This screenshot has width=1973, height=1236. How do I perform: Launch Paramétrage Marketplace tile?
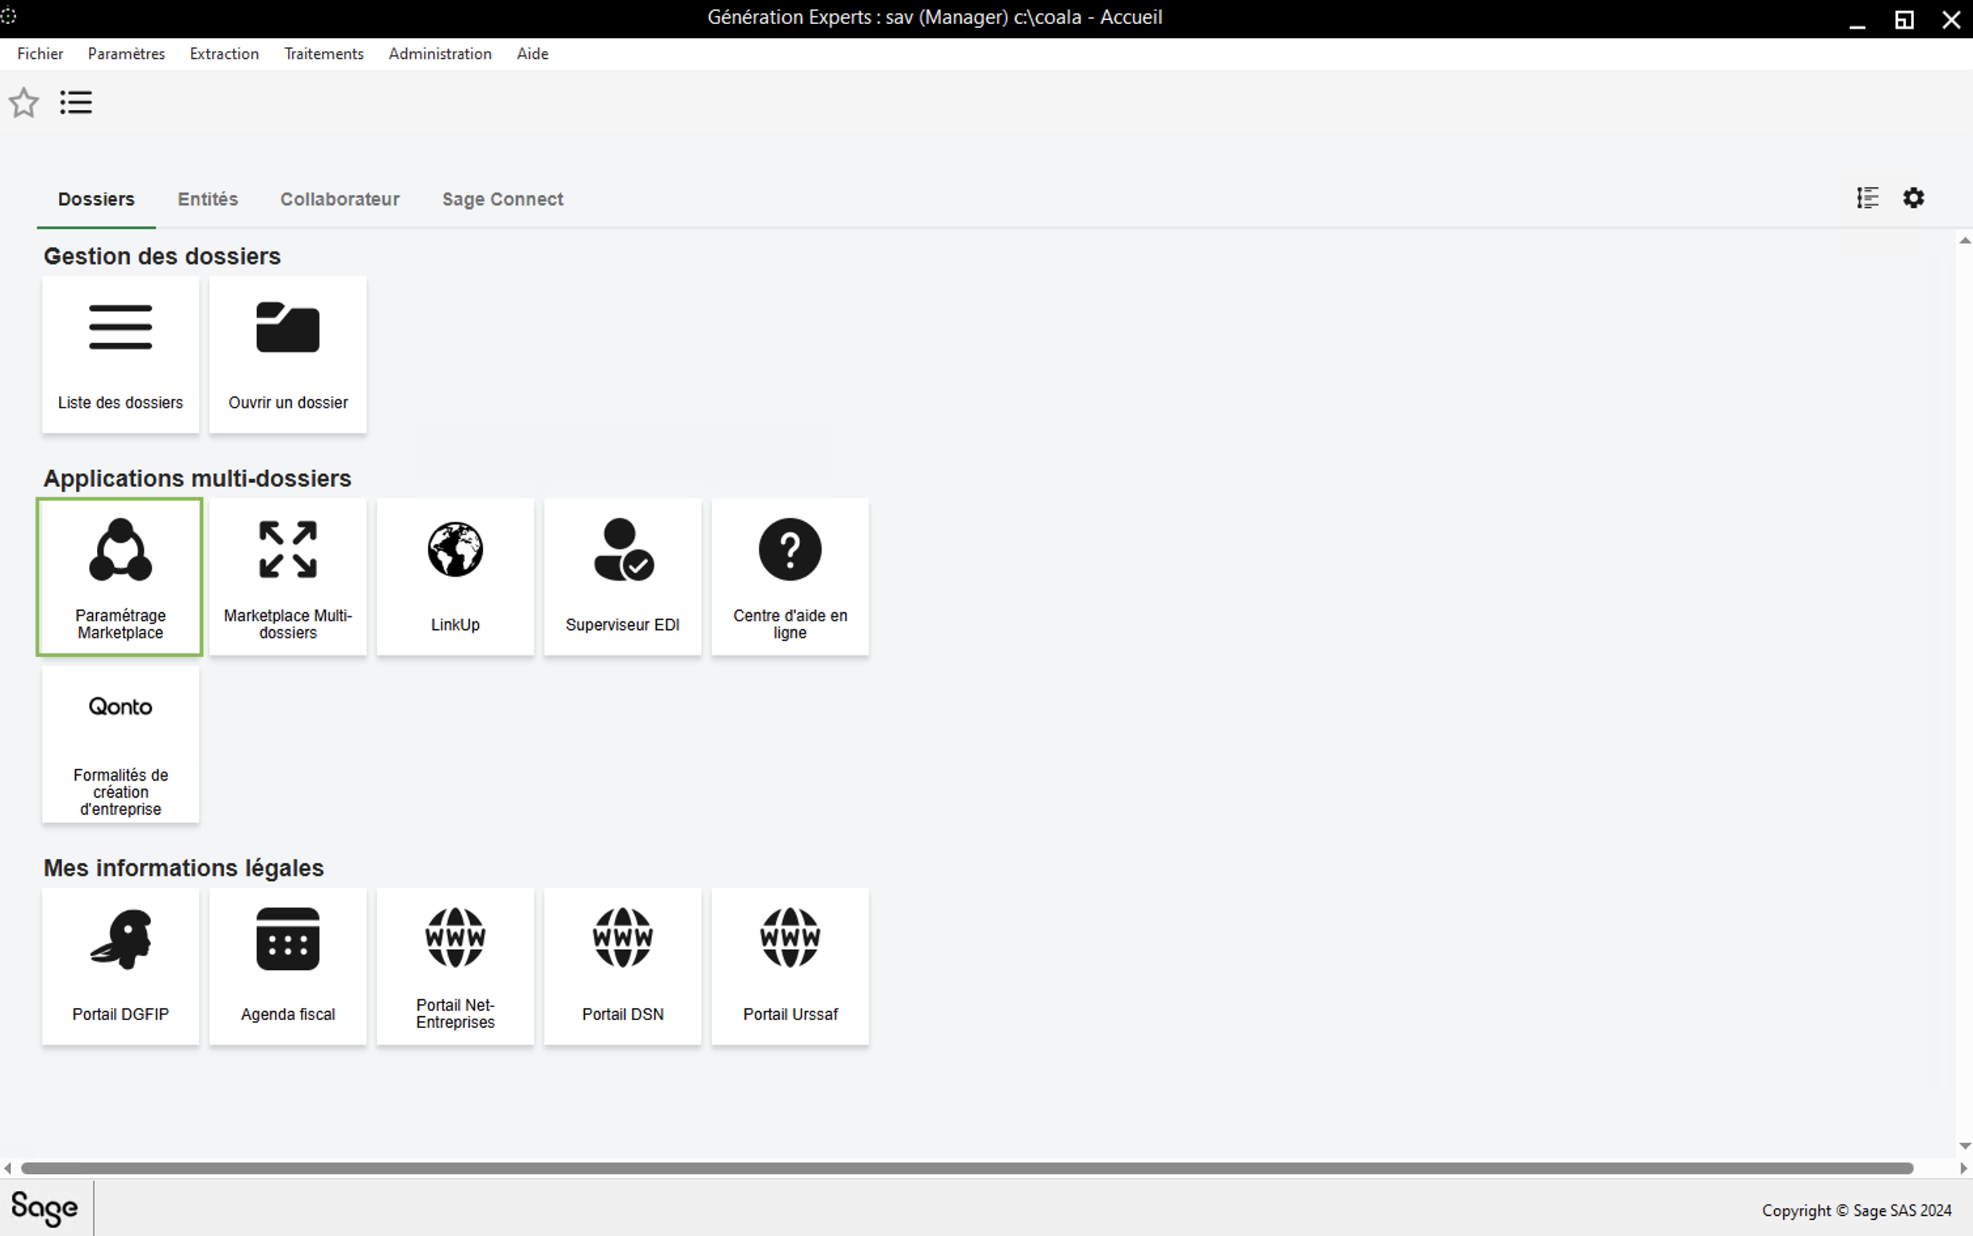(x=120, y=577)
